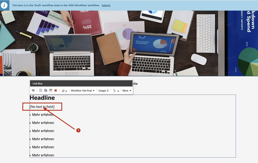Image resolution: width=258 pixels, height=163 pixels.
Task: Click the edit item pencil icon
Action: pyautogui.click(x=63, y=91)
